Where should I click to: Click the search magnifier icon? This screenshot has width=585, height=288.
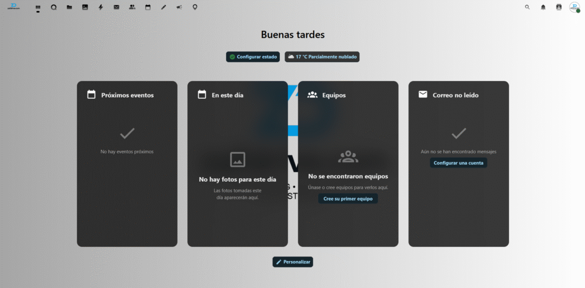click(x=527, y=7)
